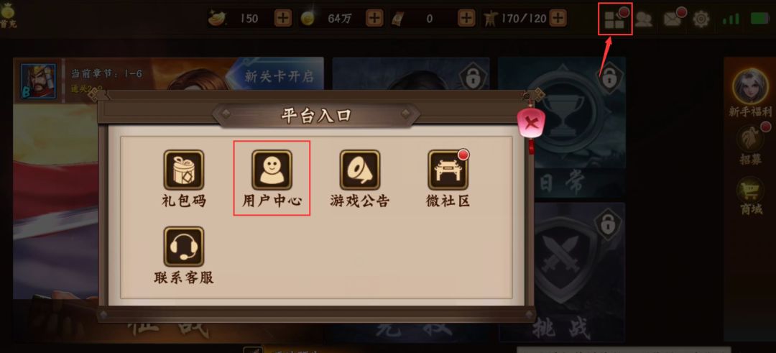Open the platform entry grid icon
Viewport: 776px width, 353px height.
[x=614, y=20]
